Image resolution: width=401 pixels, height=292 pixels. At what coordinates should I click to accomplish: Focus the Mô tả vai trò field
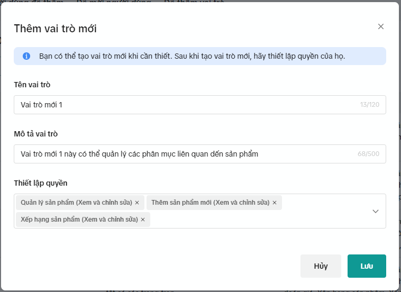pos(185,154)
